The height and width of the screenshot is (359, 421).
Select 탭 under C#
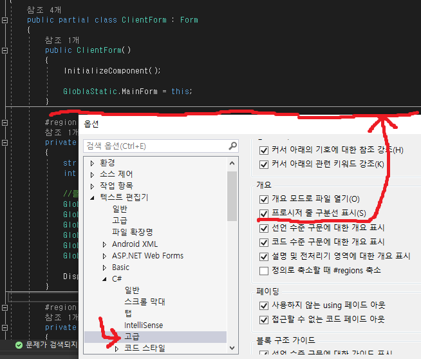(128, 313)
